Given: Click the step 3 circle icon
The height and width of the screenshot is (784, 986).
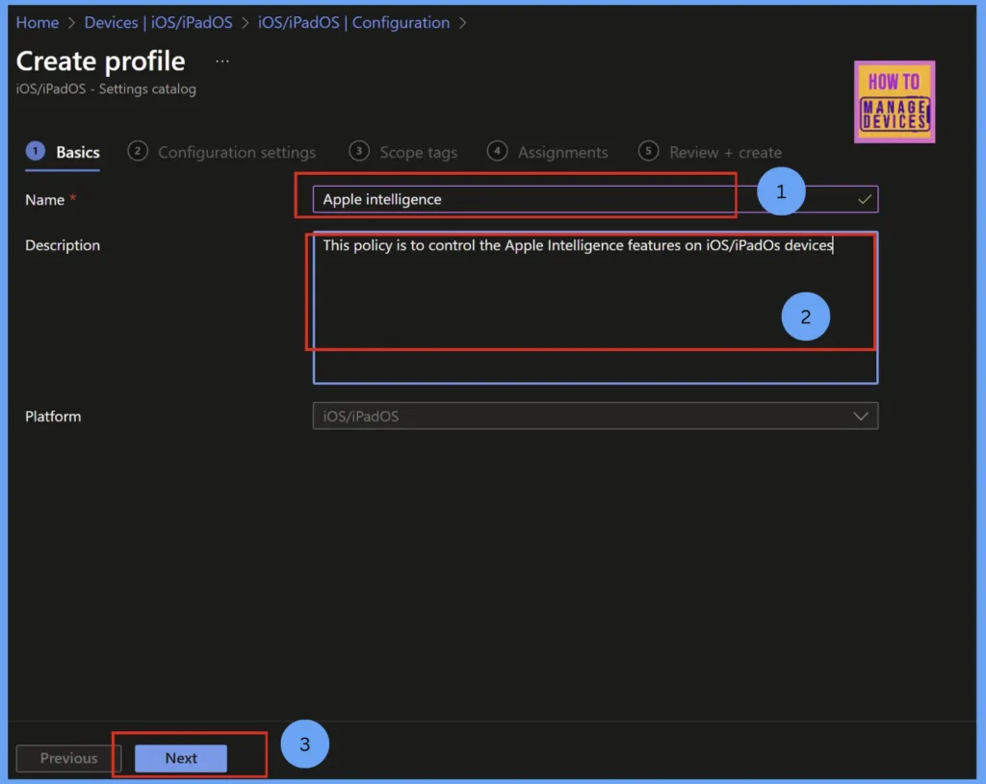Looking at the screenshot, I should 359,151.
